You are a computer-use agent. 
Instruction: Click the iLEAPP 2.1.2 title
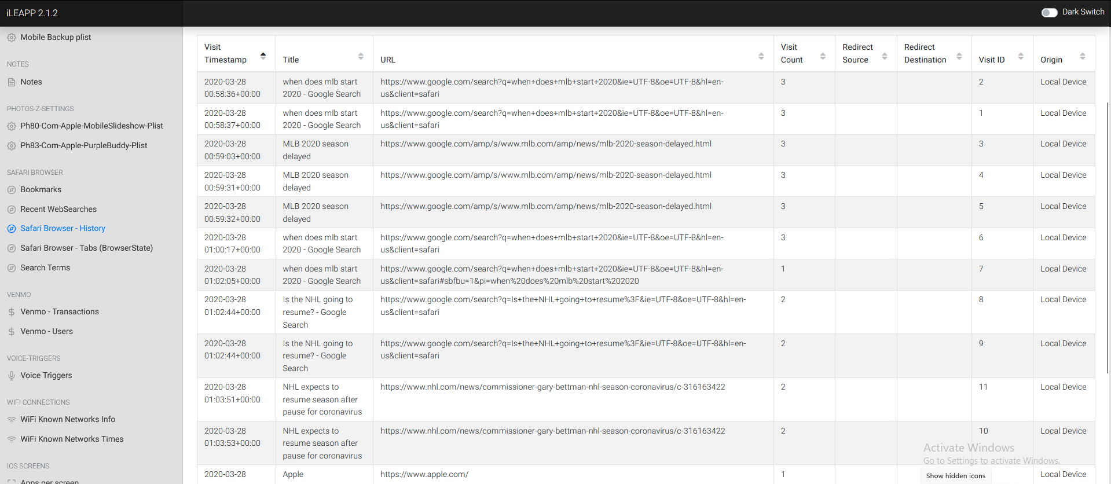pyautogui.click(x=32, y=13)
